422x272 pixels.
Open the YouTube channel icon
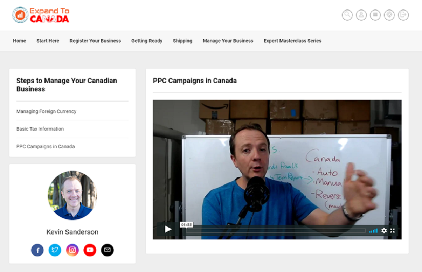coord(90,250)
